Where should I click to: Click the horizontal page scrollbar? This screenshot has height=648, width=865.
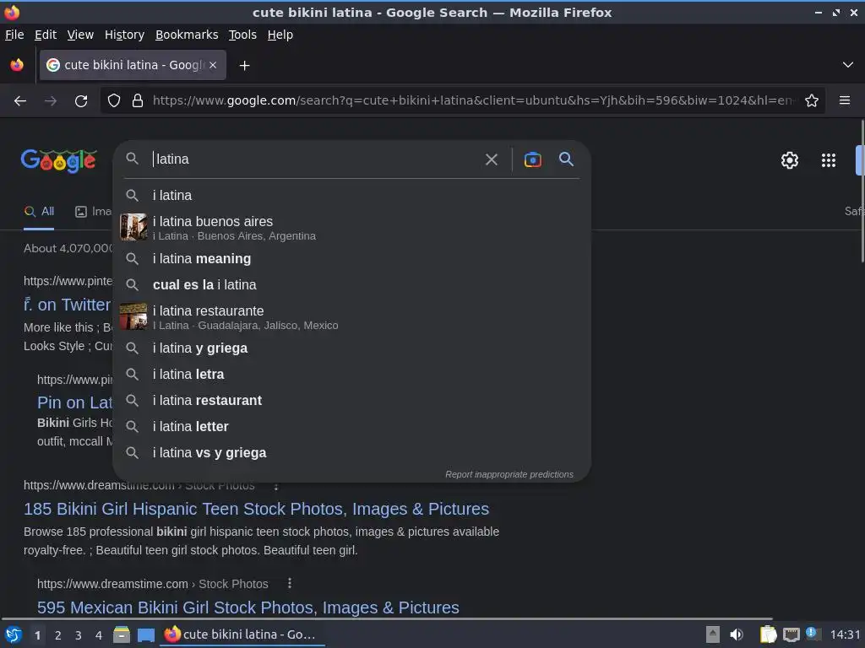(386, 618)
